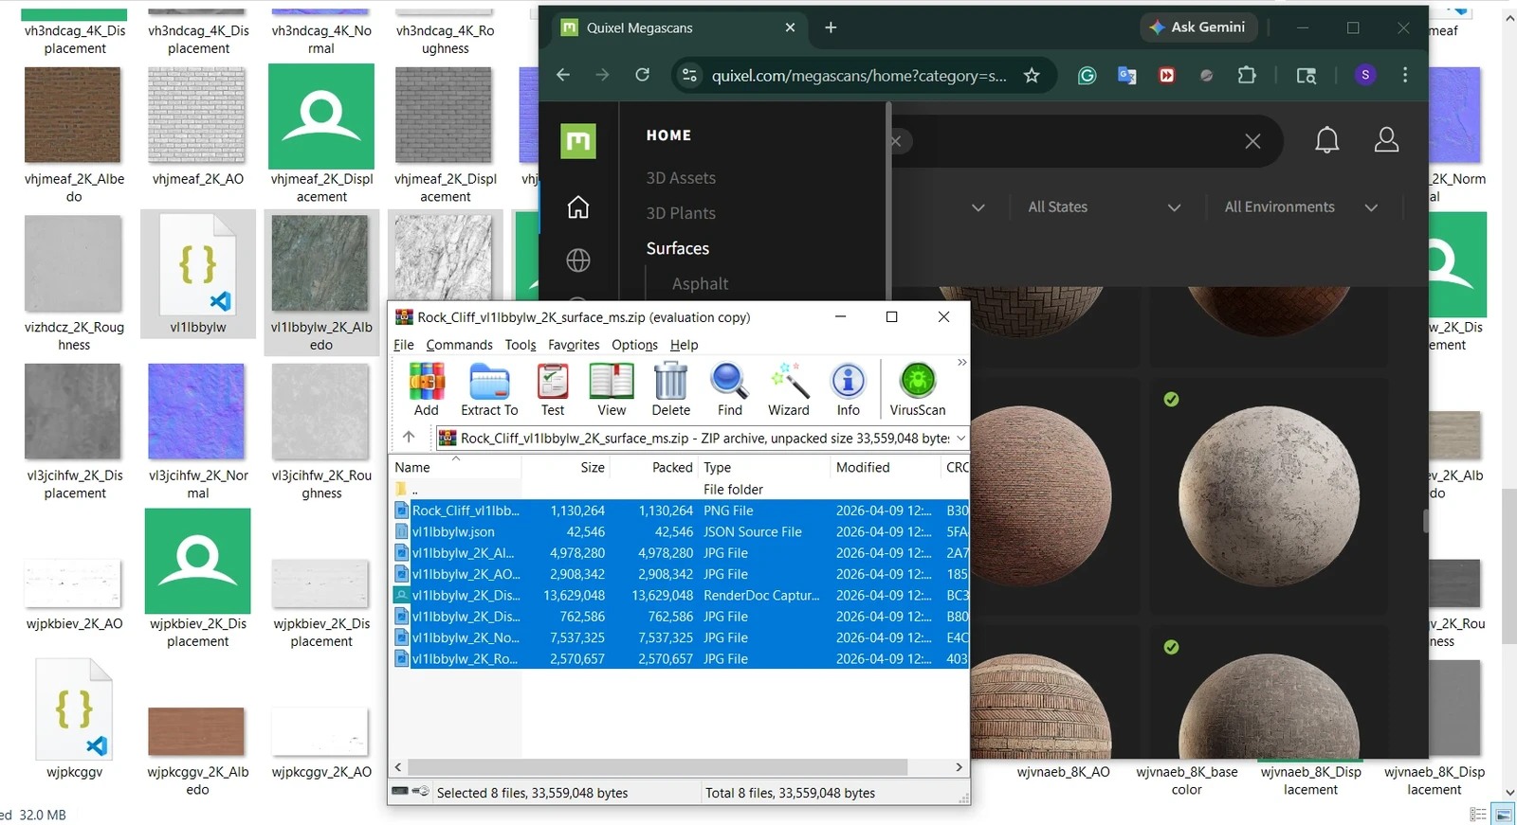This screenshot has width=1517, height=825.
Task: Expand the All Environments dropdown
Action: tap(1301, 207)
